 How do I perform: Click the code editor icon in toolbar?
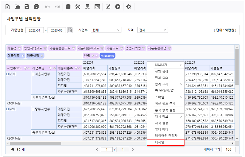(x=97, y=7)
